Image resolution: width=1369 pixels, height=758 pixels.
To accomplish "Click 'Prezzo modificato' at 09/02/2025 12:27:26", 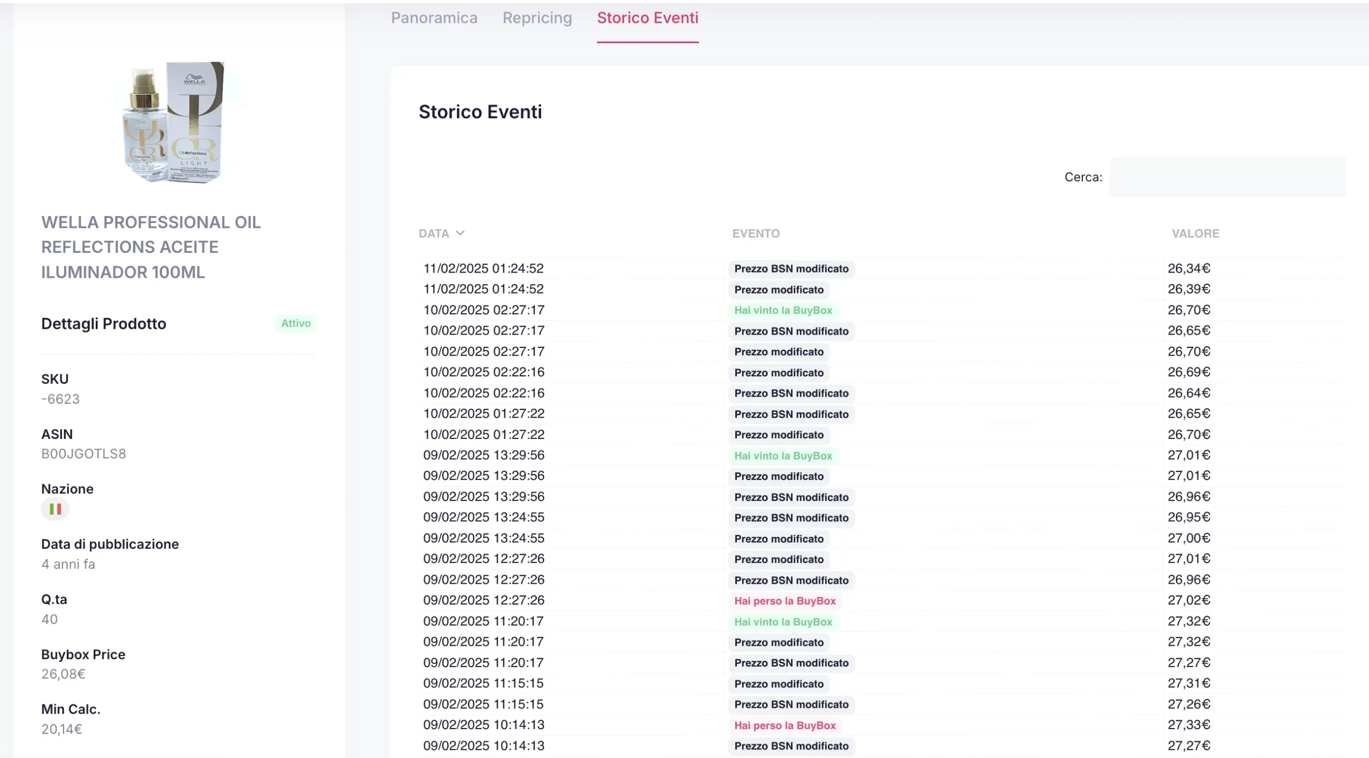I will (779, 559).
